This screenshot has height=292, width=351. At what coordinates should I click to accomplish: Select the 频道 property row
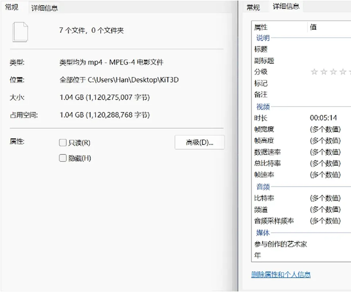click(302, 210)
